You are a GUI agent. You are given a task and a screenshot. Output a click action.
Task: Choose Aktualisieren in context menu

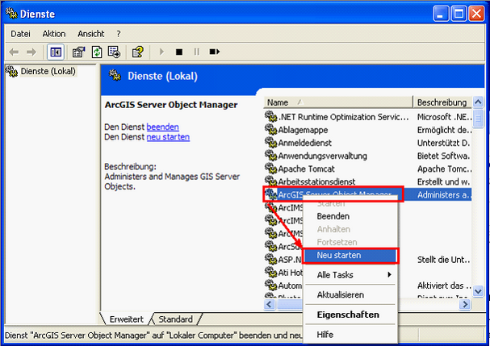(x=350, y=294)
